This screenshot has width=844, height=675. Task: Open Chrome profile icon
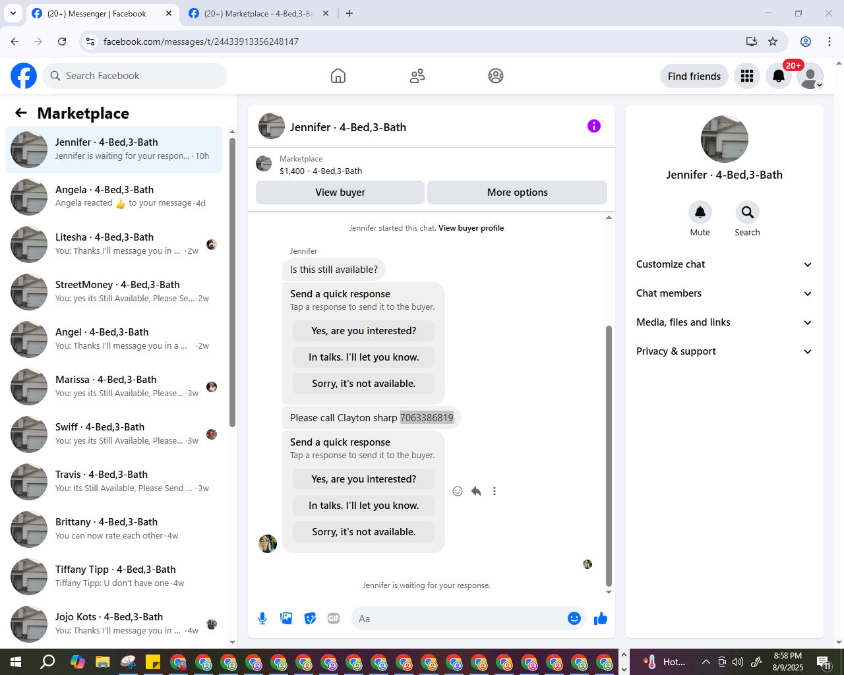pyautogui.click(x=806, y=42)
